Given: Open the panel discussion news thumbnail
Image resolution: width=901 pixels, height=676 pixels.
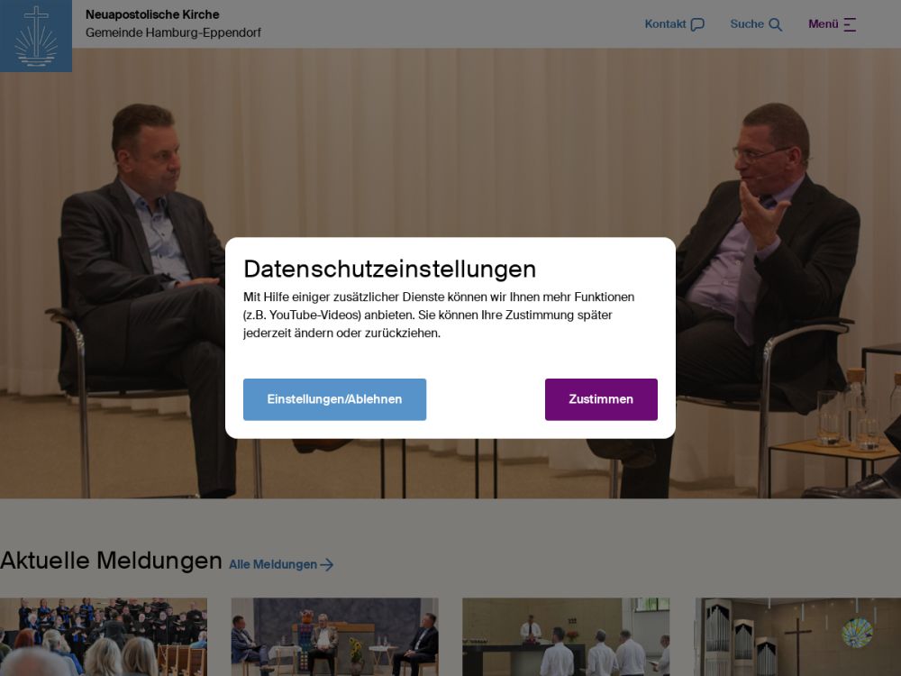Looking at the screenshot, I should 334,637.
